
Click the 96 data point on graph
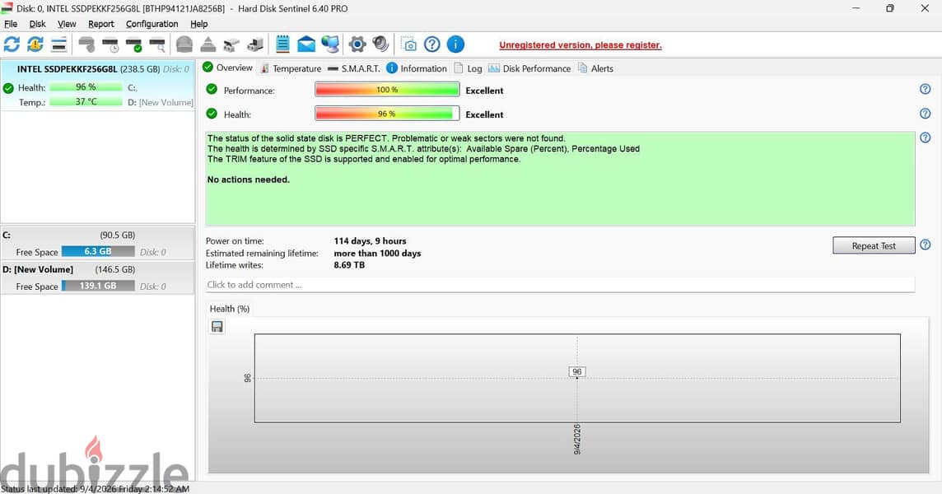(576, 372)
